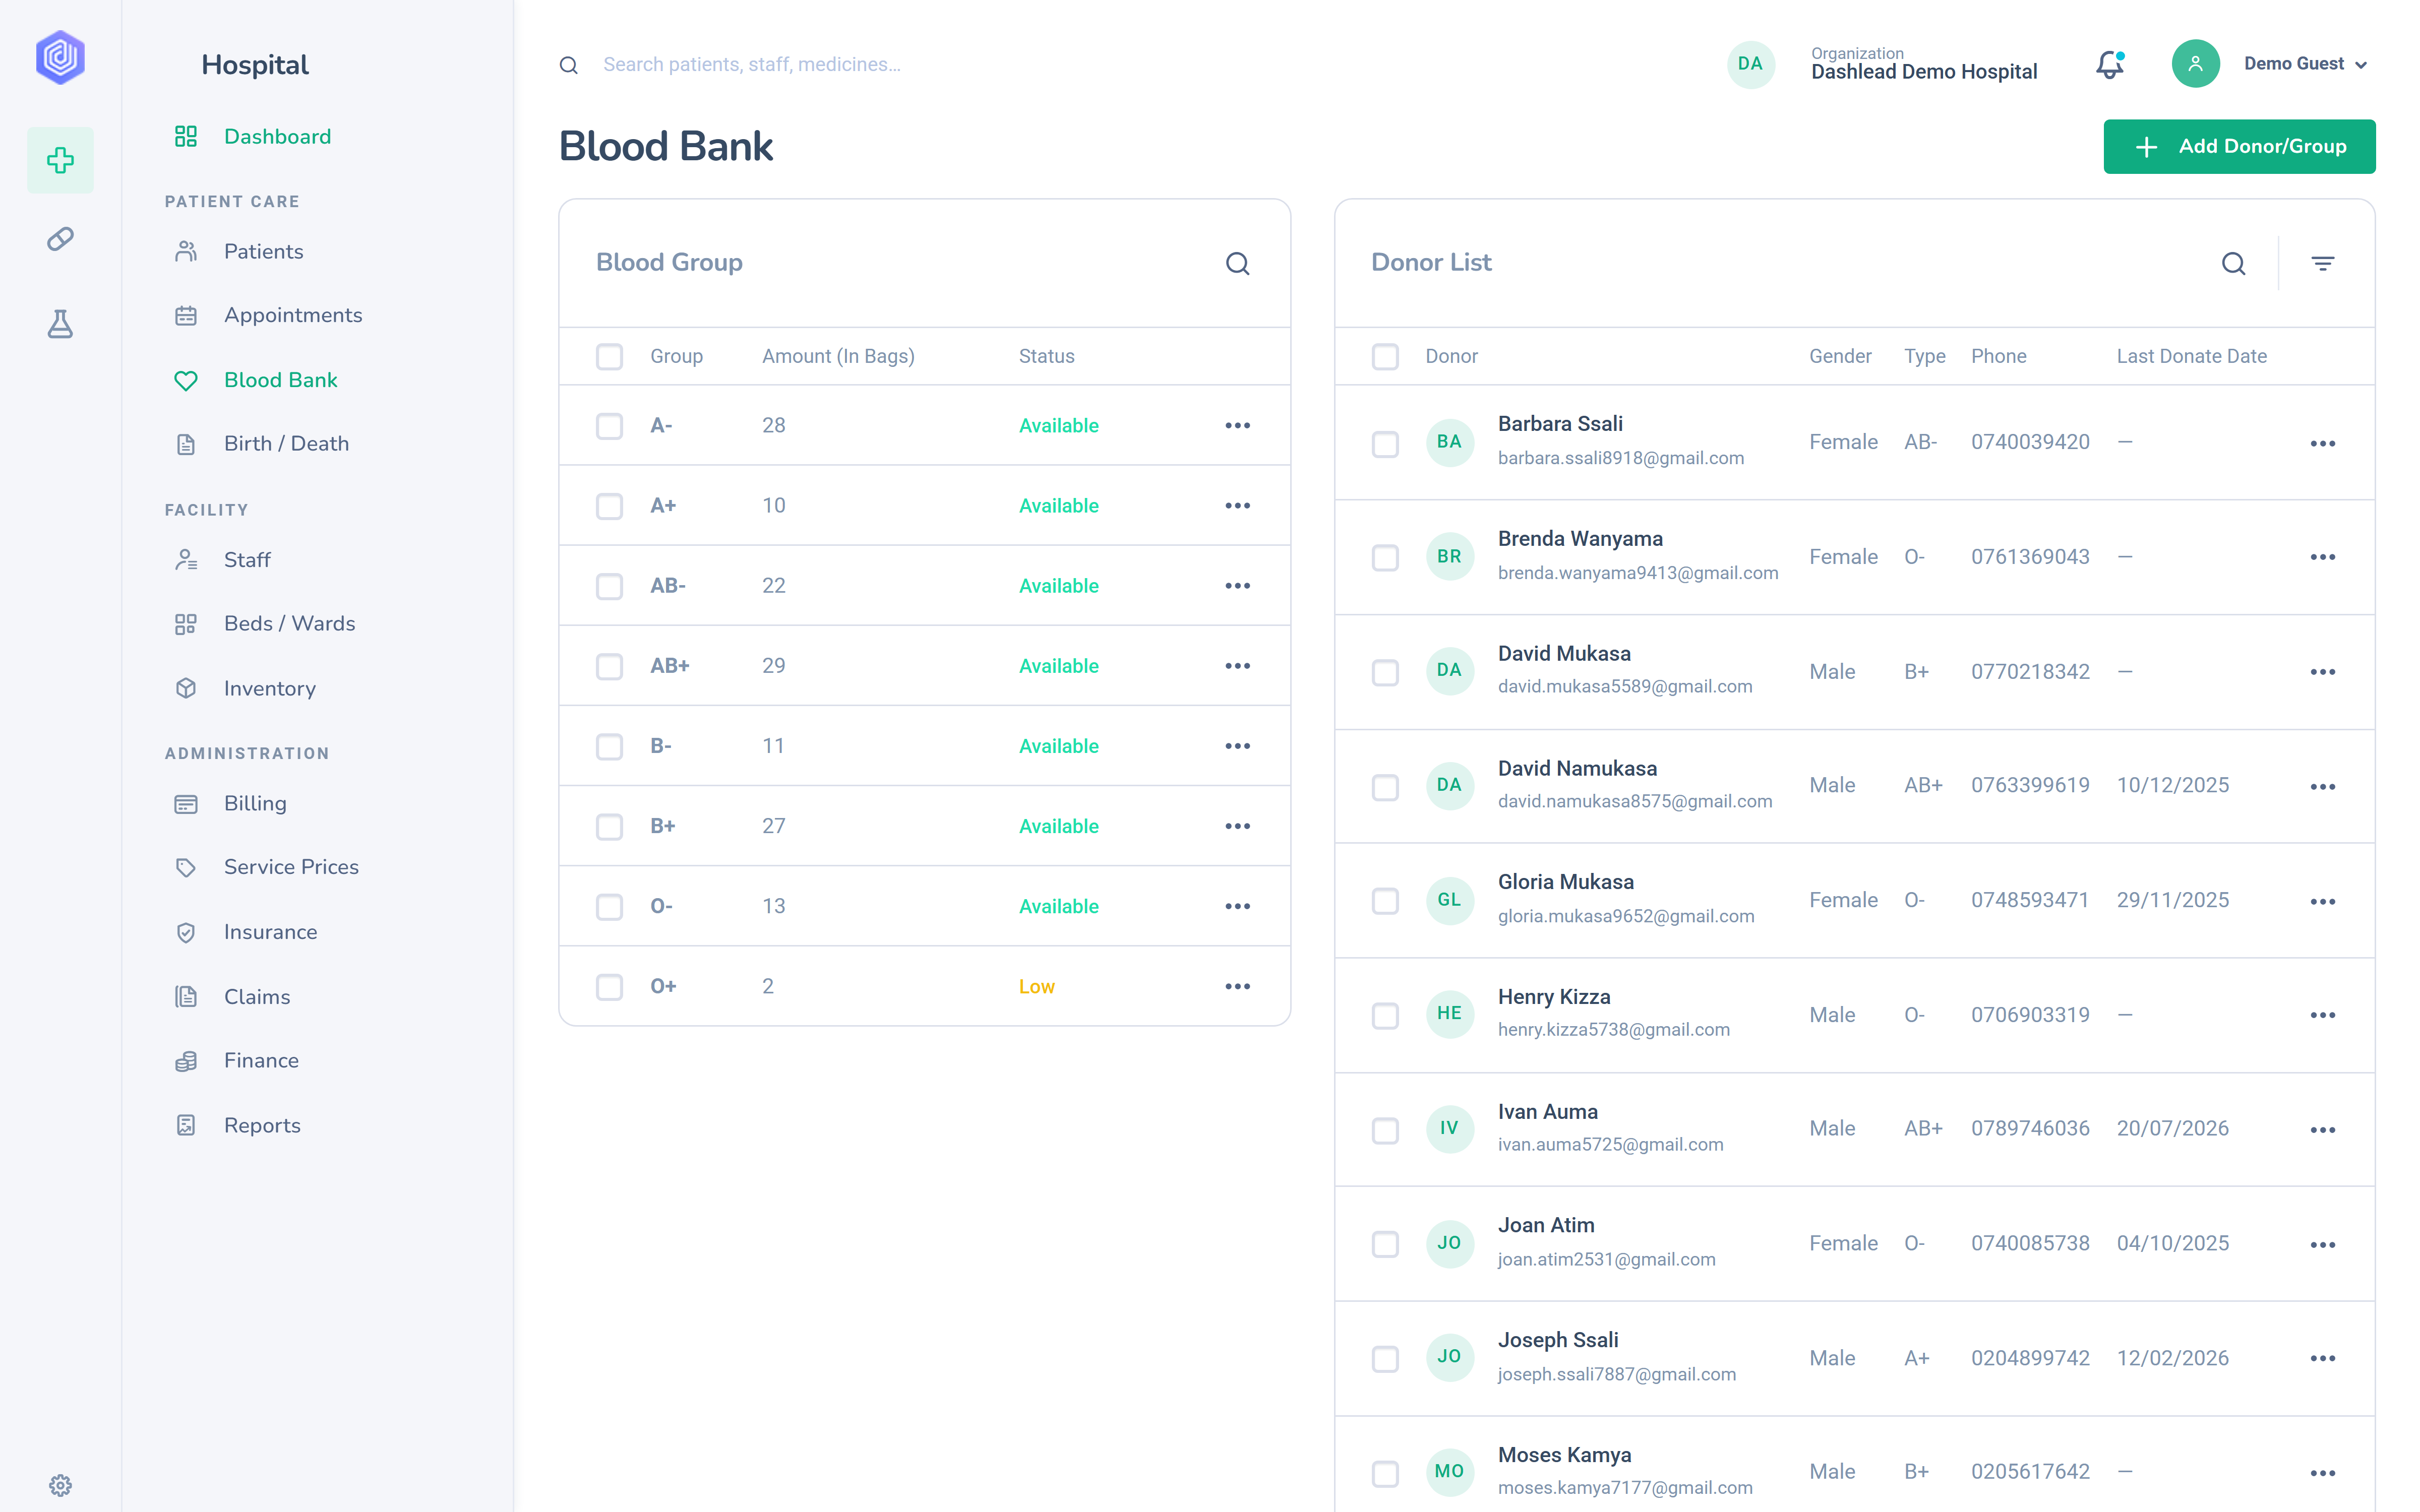Open search in Donor List panel

tap(2233, 263)
